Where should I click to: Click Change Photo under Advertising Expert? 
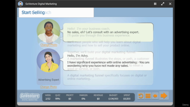pos(48,87)
